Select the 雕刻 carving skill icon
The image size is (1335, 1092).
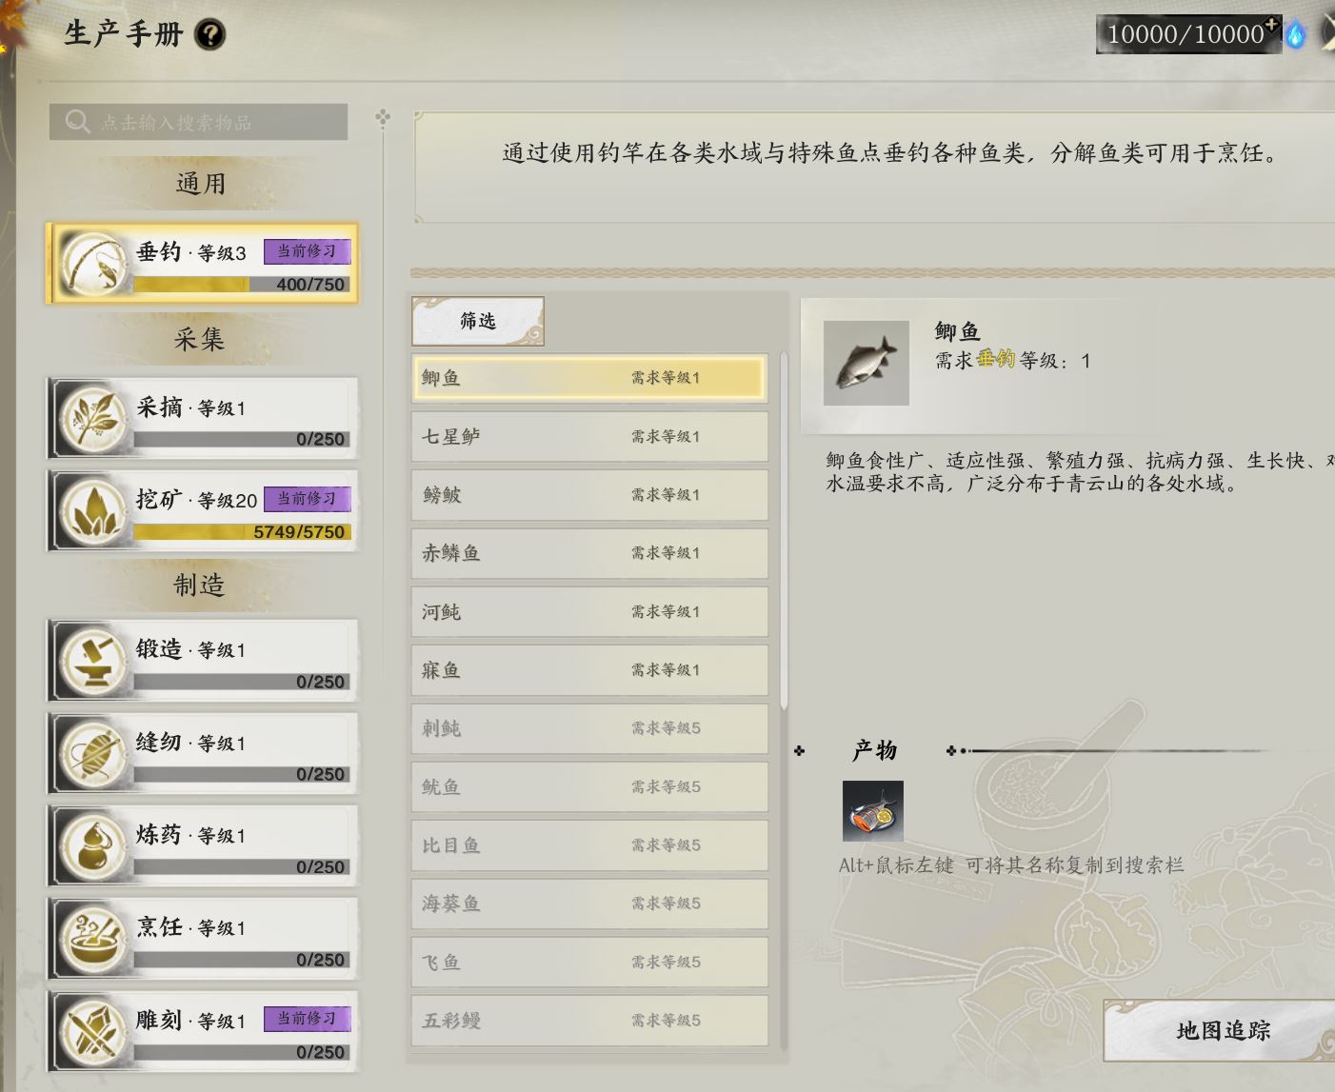click(x=92, y=1031)
